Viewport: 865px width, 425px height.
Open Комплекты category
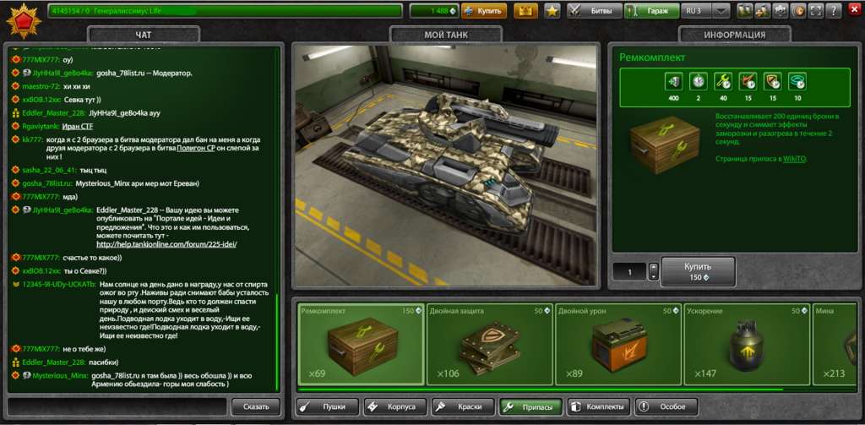coord(599,407)
